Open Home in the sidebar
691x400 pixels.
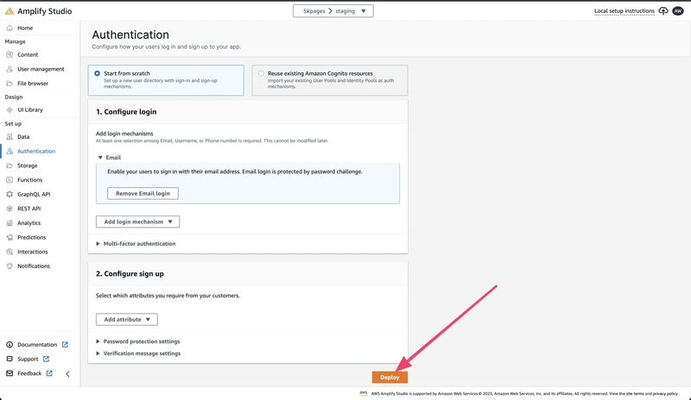tap(25, 28)
